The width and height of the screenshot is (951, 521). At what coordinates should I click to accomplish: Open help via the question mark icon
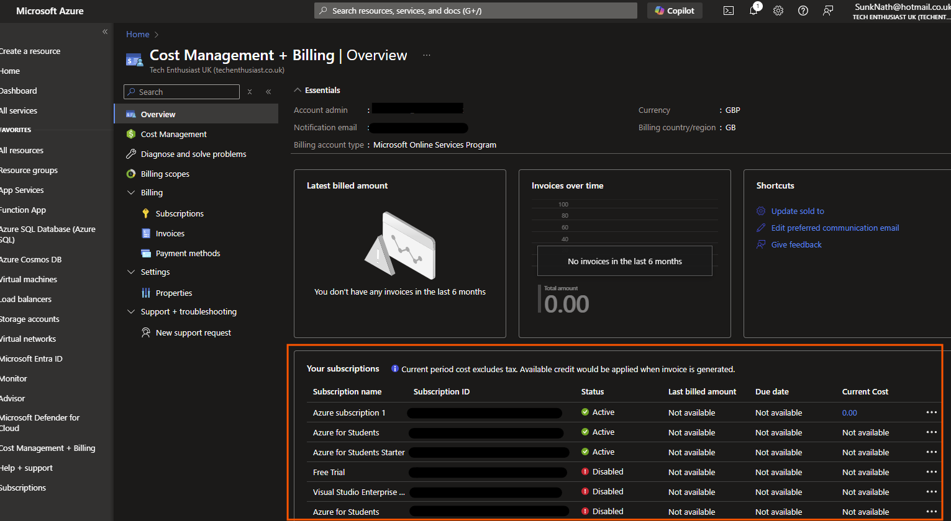click(803, 11)
